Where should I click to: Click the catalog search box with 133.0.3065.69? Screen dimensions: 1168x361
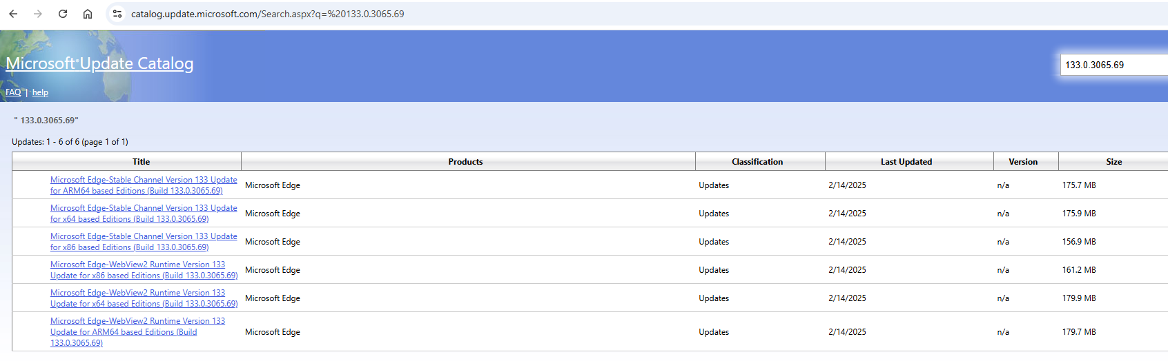(x=1113, y=65)
